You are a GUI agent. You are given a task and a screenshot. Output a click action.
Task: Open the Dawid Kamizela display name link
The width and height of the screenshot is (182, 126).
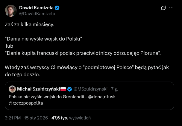(x=36, y=8)
